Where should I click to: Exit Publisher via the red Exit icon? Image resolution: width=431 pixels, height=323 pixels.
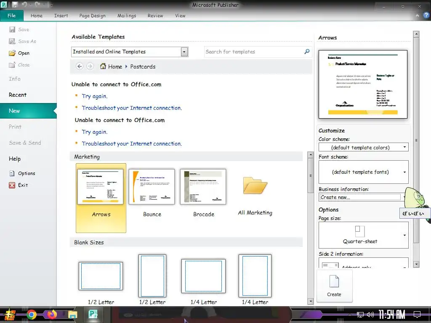click(x=12, y=185)
